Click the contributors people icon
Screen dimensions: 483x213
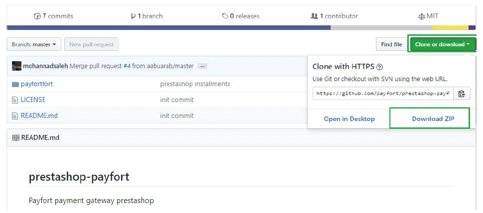(x=314, y=16)
